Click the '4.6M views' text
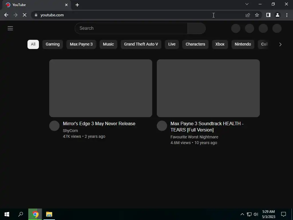293x220 pixels. coord(181,143)
